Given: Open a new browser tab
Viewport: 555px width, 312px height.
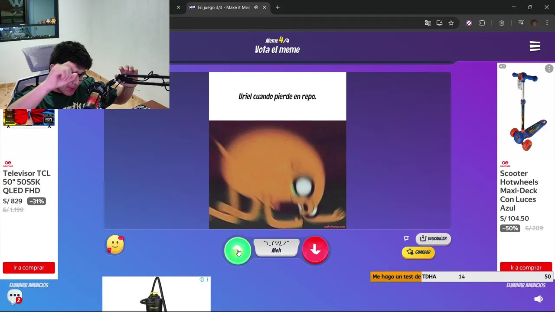Looking at the screenshot, I should pyautogui.click(x=277, y=7).
